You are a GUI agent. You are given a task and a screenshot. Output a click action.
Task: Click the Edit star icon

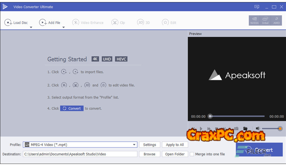(x=169, y=23)
